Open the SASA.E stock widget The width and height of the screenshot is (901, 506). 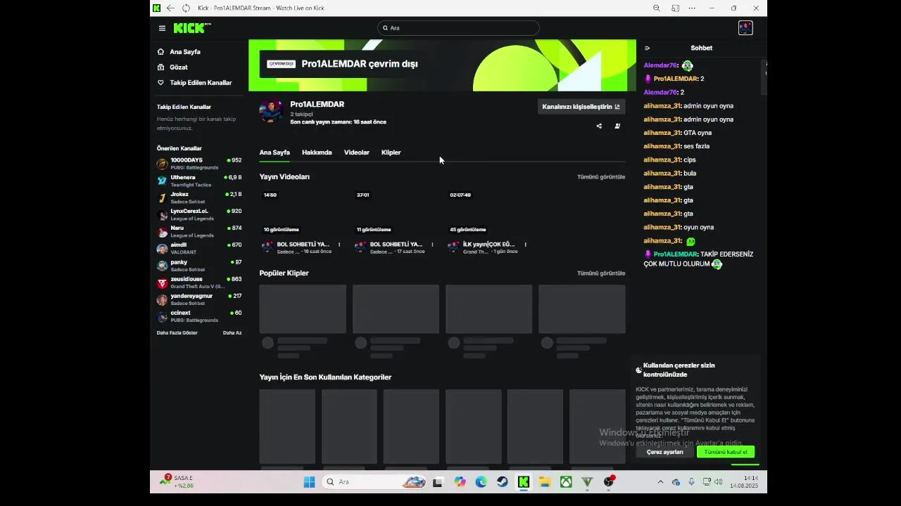coord(177,482)
